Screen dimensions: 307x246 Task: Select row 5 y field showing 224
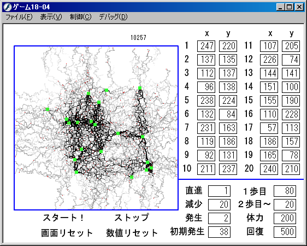click(x=228, y=101)
